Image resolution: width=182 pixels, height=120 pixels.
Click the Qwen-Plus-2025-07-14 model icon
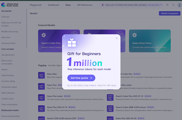tap(41, 109)
